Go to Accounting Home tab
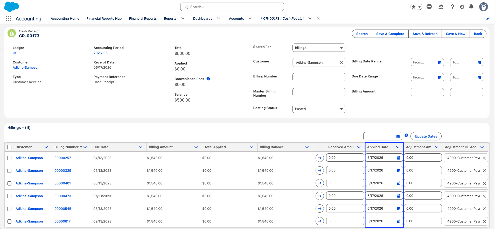The height and width of the screenshot is (229, 495). pos(65,18)
